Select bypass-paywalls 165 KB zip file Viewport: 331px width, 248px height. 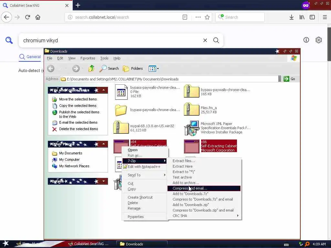[217, 92]
